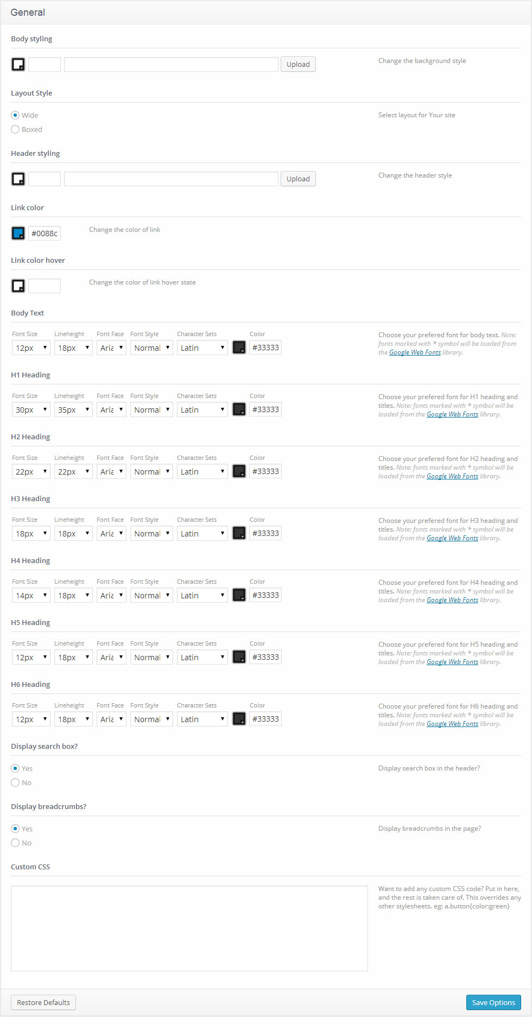Open Google Web Fonts link in Body Text
The height and width of the screenshot is (1017, 532).
point(415,353)
